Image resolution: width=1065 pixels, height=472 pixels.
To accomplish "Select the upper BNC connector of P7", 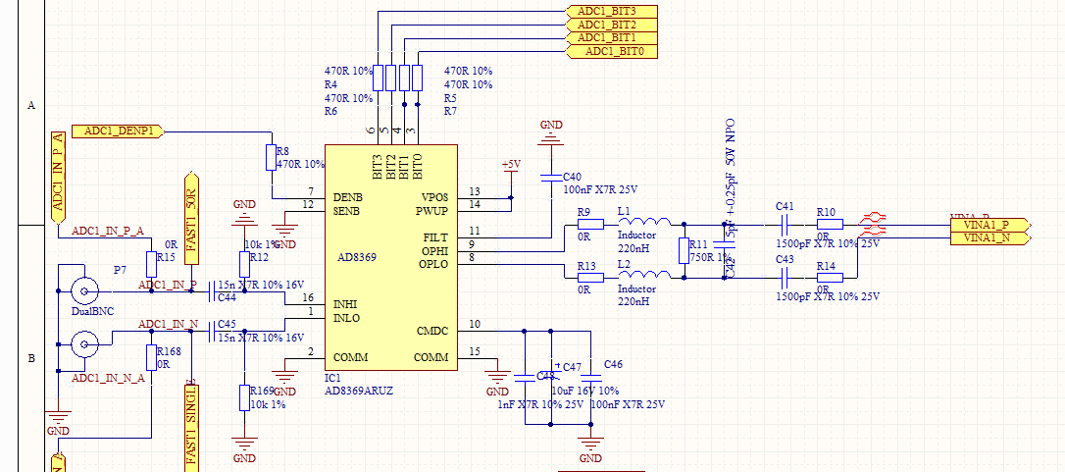I will pyautogui.click(x=84, y=291).
